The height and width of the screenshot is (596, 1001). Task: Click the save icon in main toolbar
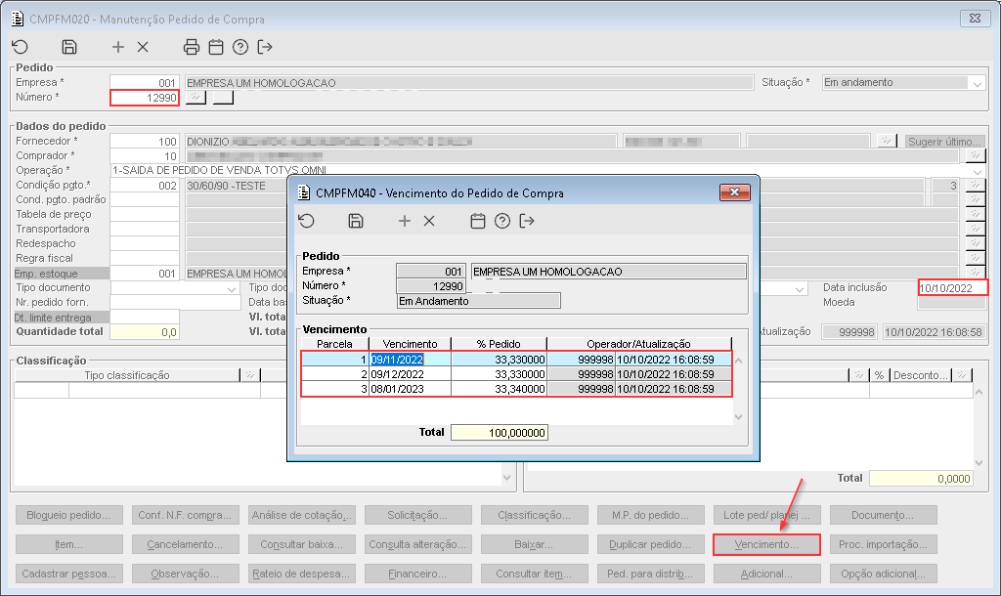(x=69, y=47)
